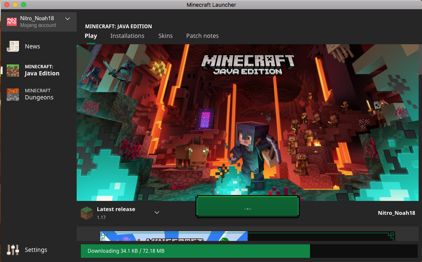Expand the Nitro_Noah18 account chevron
Image resolution: width=422 pixels, height=262 pixels.
tap(68, 19)
